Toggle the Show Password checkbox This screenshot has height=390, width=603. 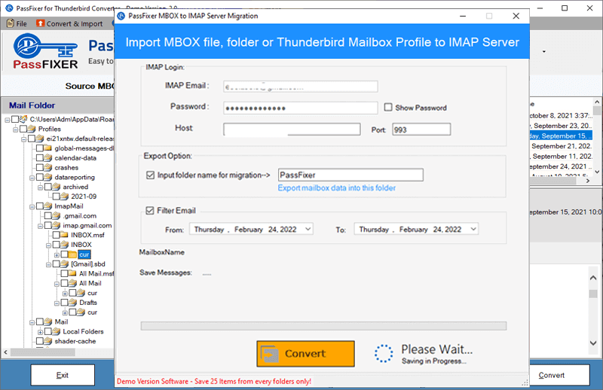click(x=388, y=107)
